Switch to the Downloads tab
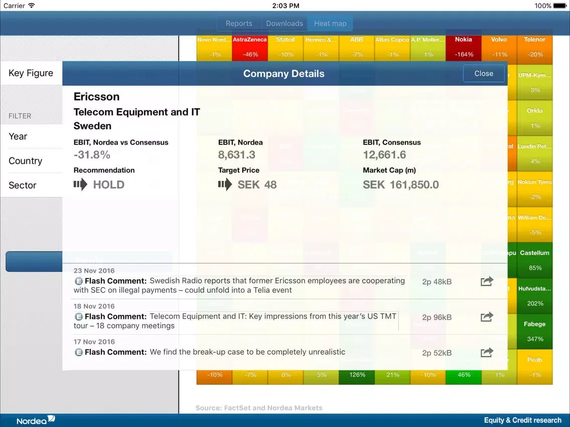Image resolution: width=570 pixels, height=427 pixels. (x=284, y=23)
